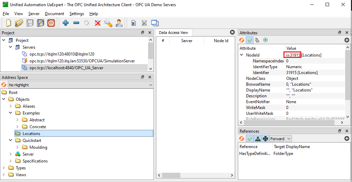Click the Save Project disk icon
The image size is (352, 182).
click(x=30, y=23)
